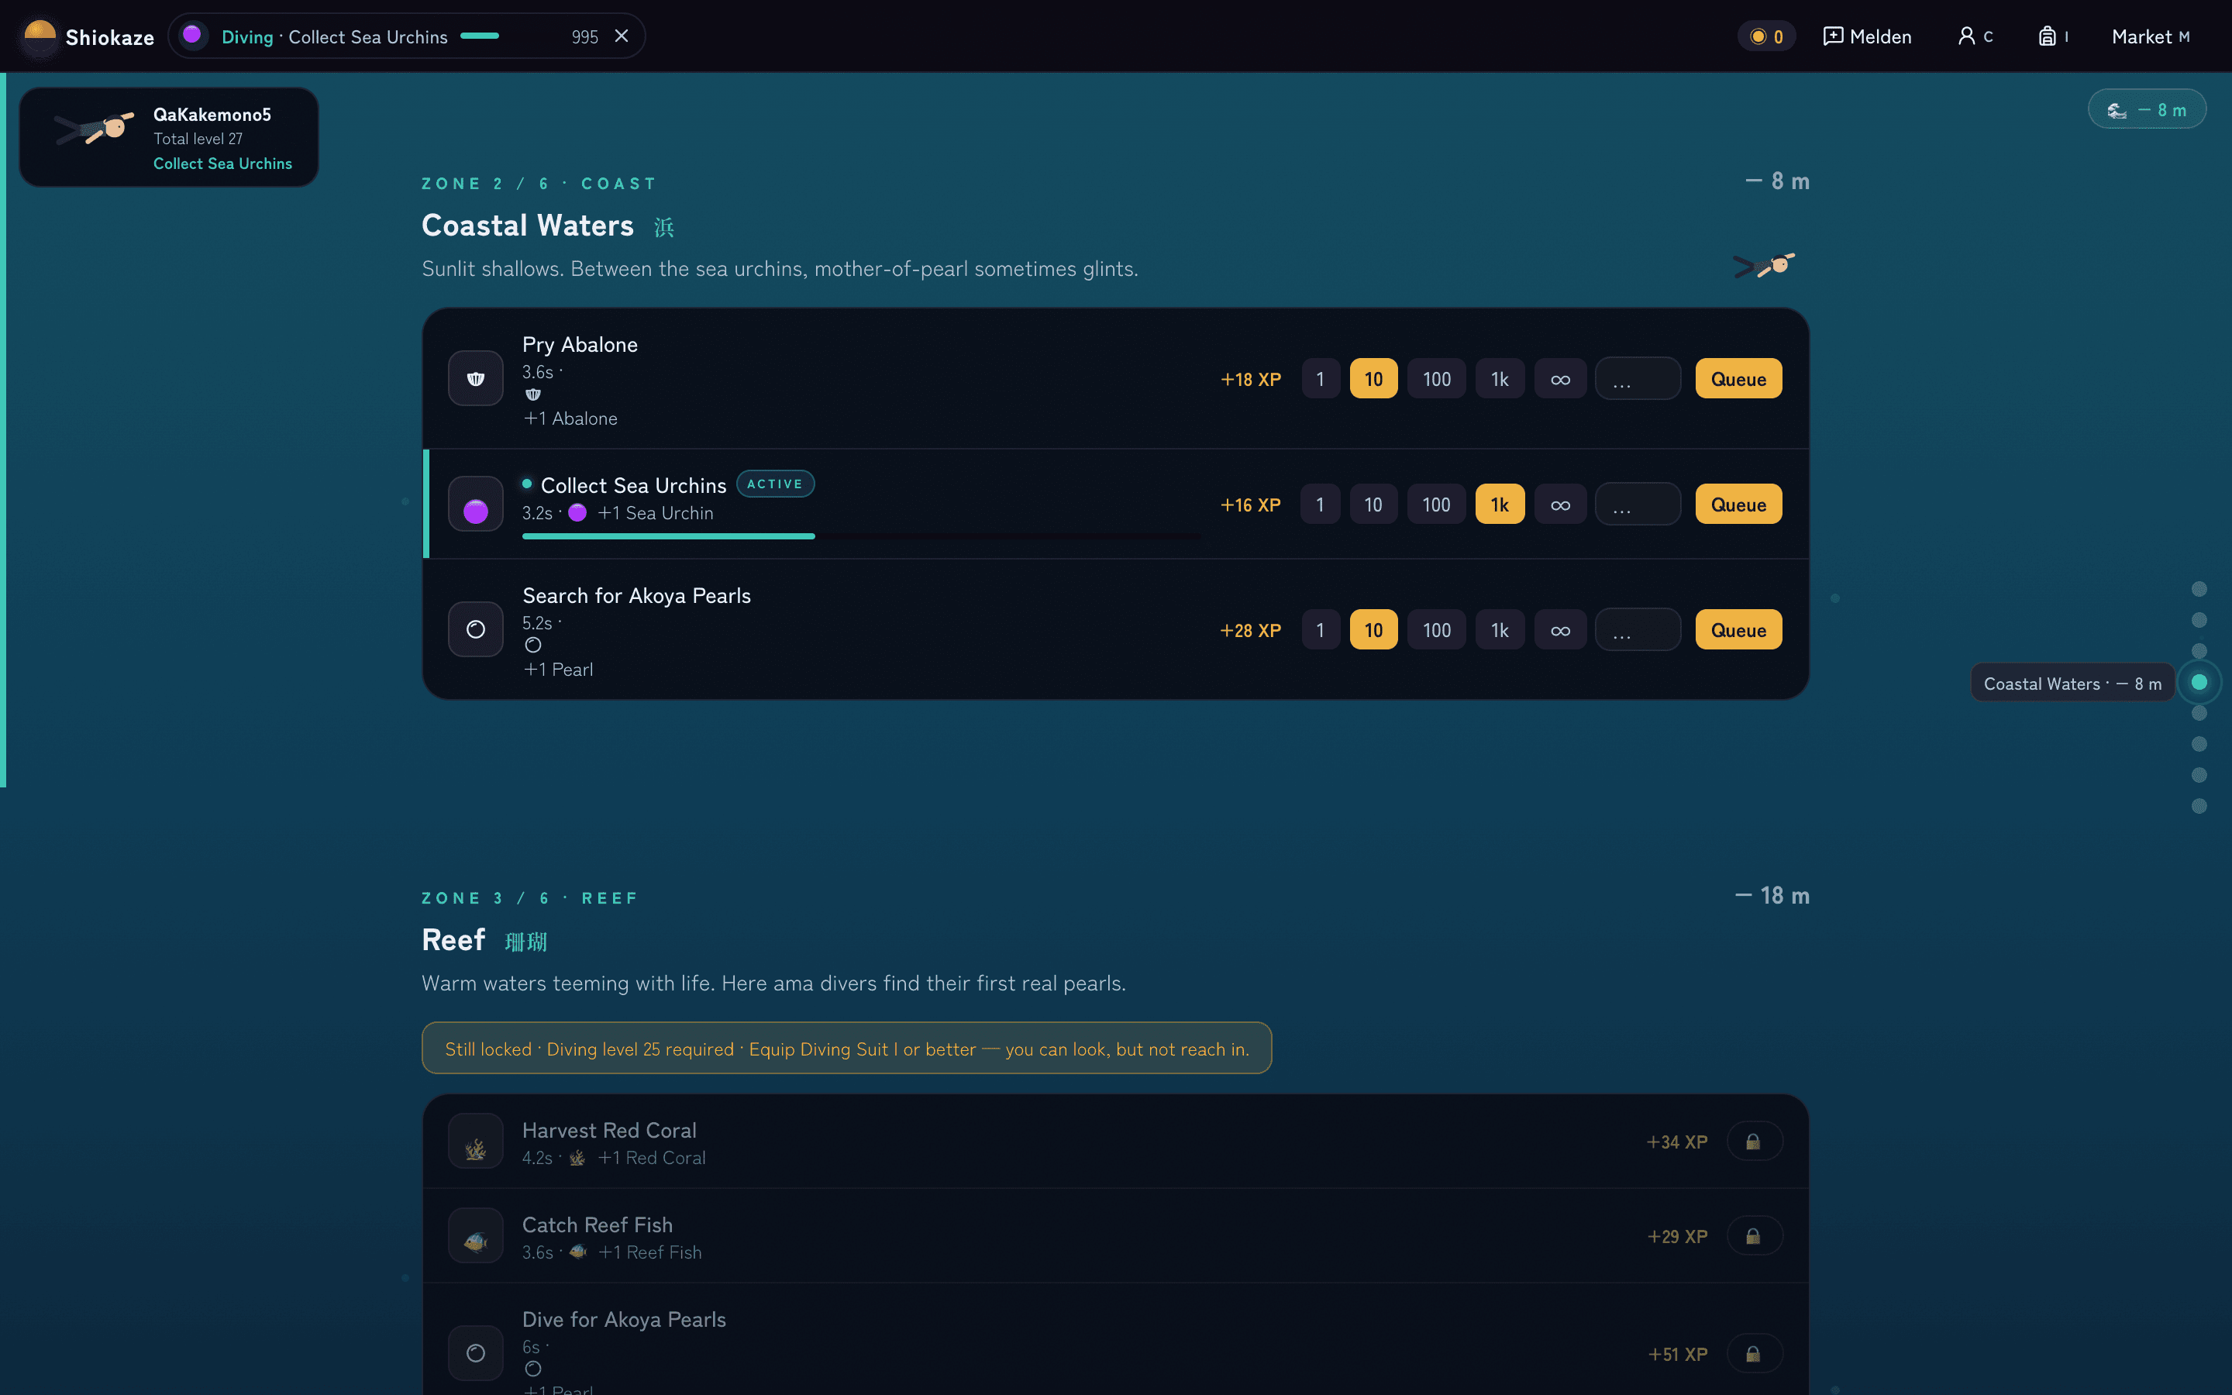Jump to Coastal Waters zone marker dot
This screenshot has width=2232, height=1395.
(2199, 682)
